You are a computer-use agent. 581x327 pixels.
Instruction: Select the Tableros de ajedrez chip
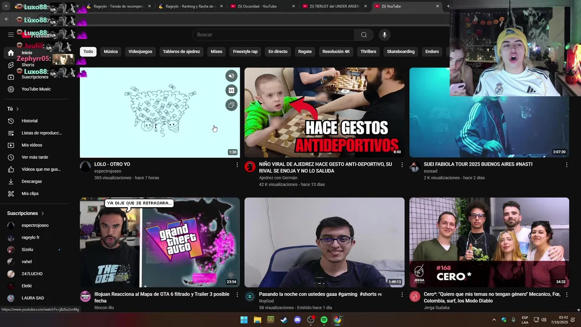[x=182, y=51]
